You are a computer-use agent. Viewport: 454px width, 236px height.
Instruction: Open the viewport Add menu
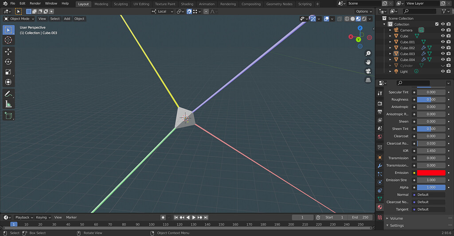tap(67, 19)
